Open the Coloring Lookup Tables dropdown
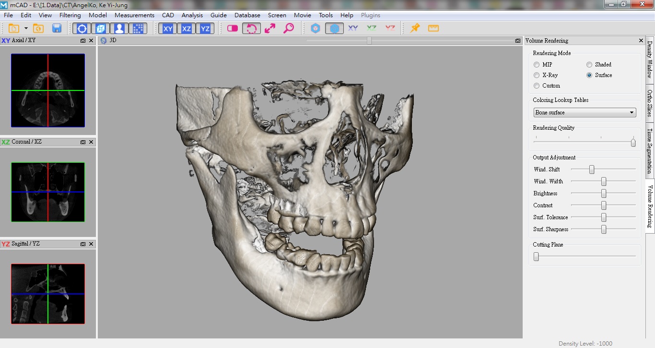This screenshot has height=348, width=655. point(585,112)
